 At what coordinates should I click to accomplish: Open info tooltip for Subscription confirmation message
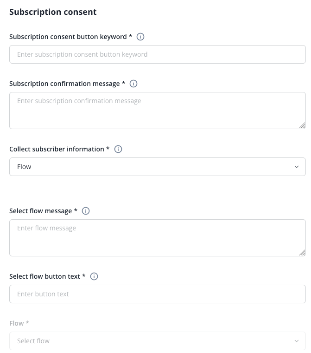pos(133,84)
